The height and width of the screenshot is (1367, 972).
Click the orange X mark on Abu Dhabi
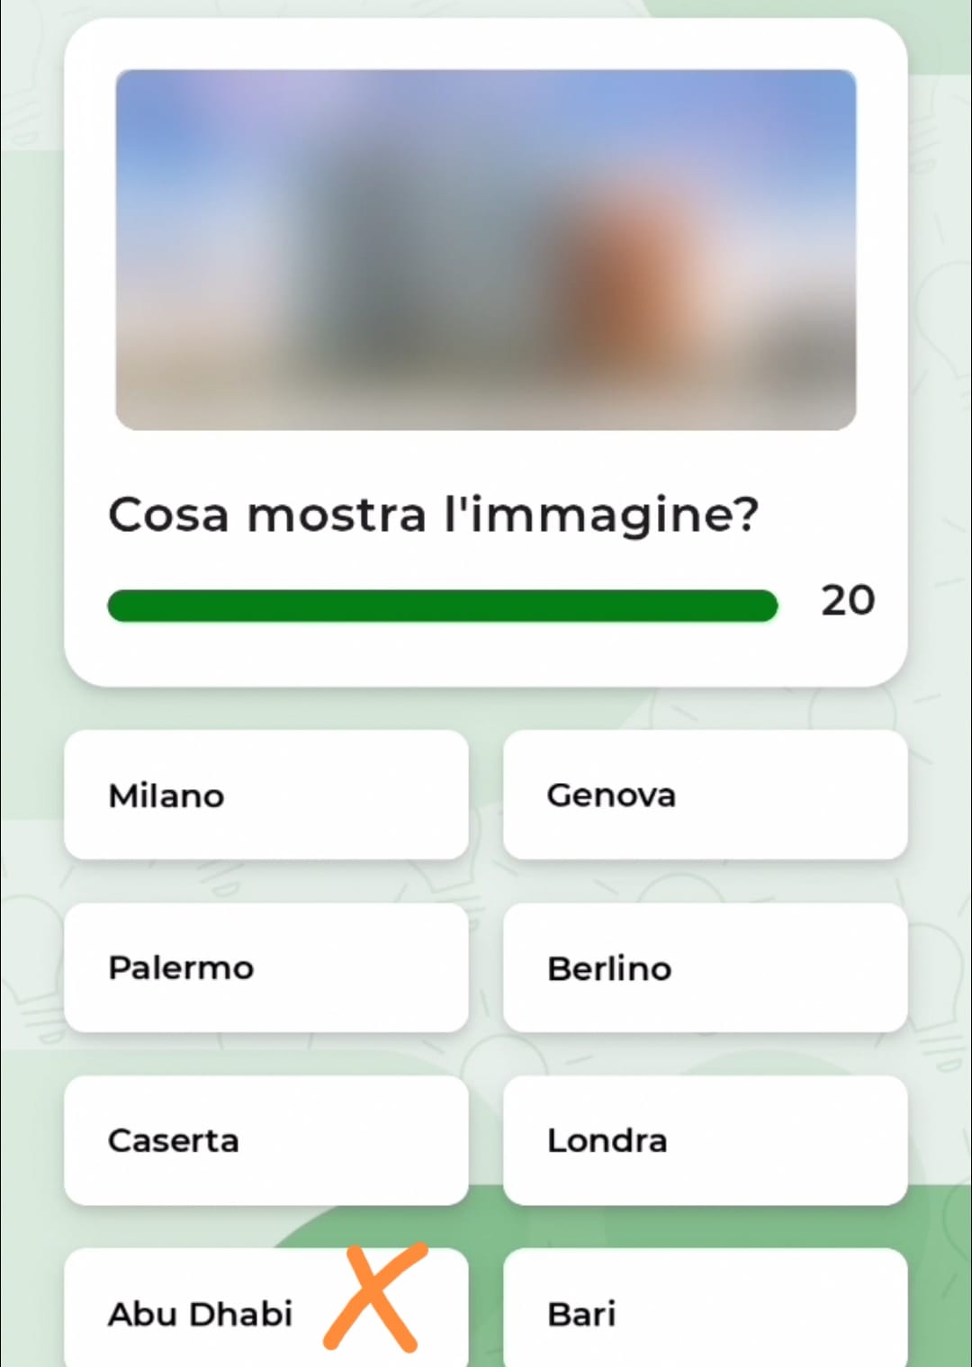pyautogui.click(x=373, y=1297)
